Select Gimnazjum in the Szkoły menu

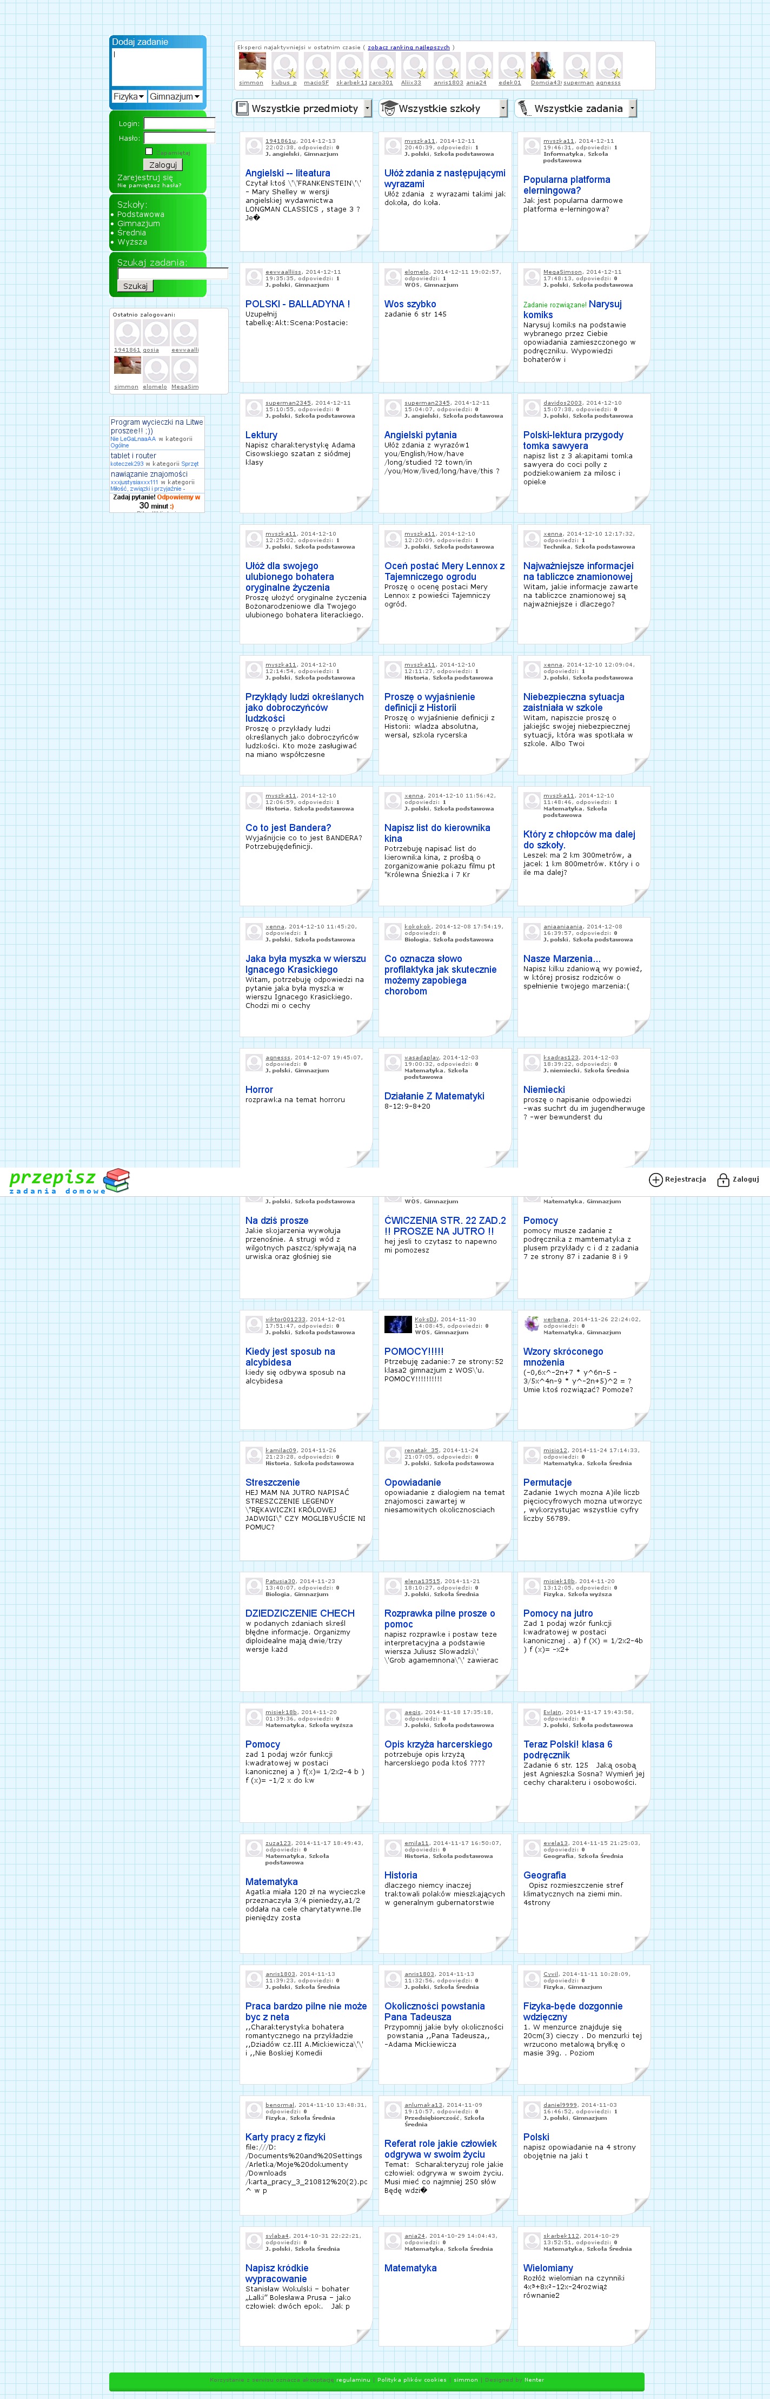pyautogui.click(x=139, y=223)
